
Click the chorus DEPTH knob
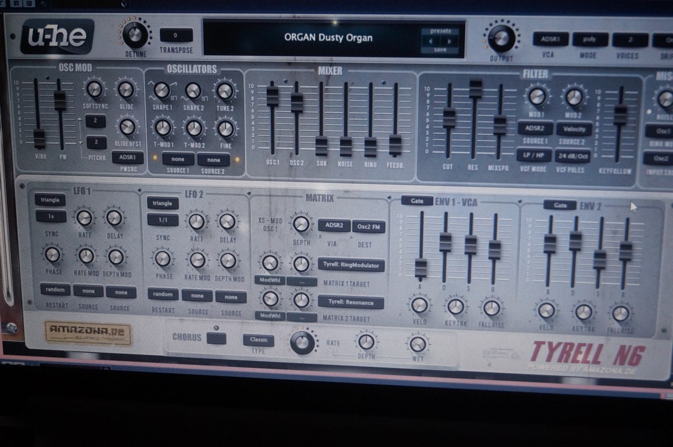click(x=366, y=341)
